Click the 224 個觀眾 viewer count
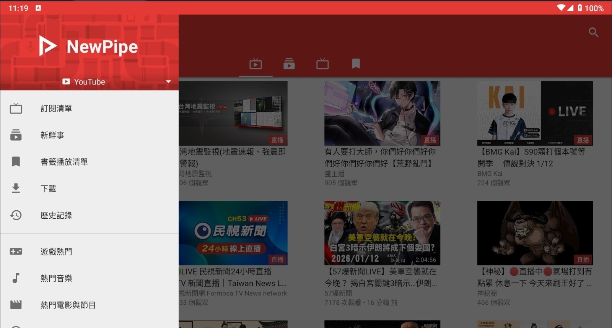The image size is (612, 328). [494, 183]
